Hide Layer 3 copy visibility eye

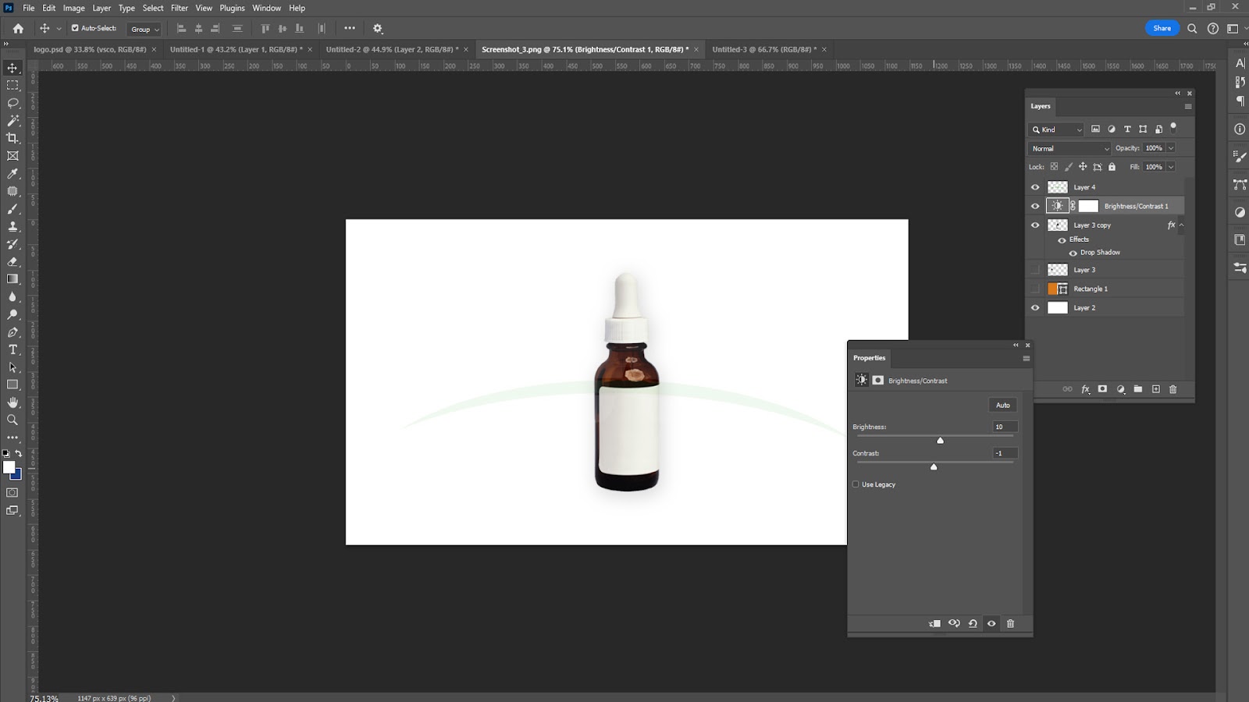pyautogui.click(x=1035, y=225)
